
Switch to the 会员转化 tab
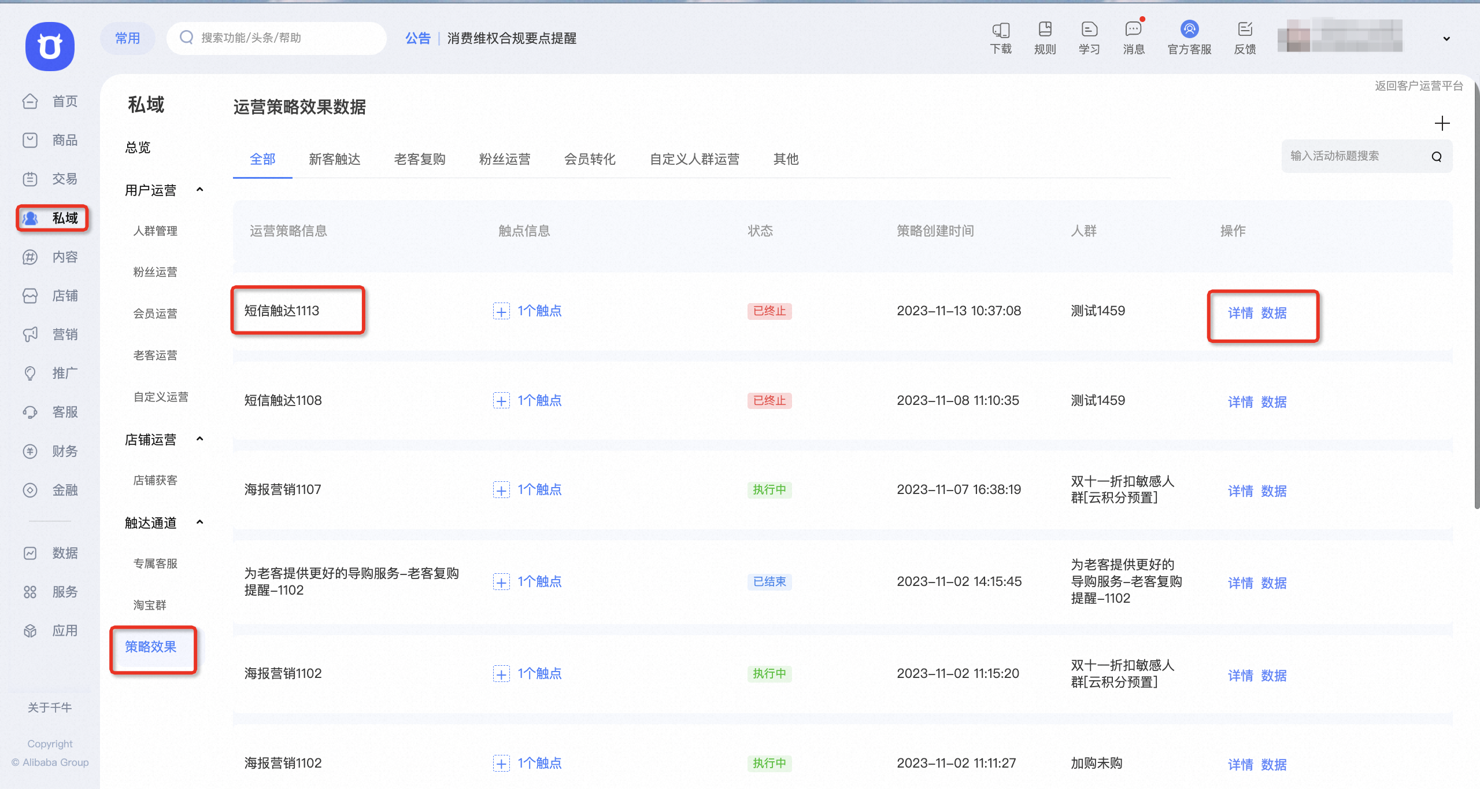click(x=590, y=159)
